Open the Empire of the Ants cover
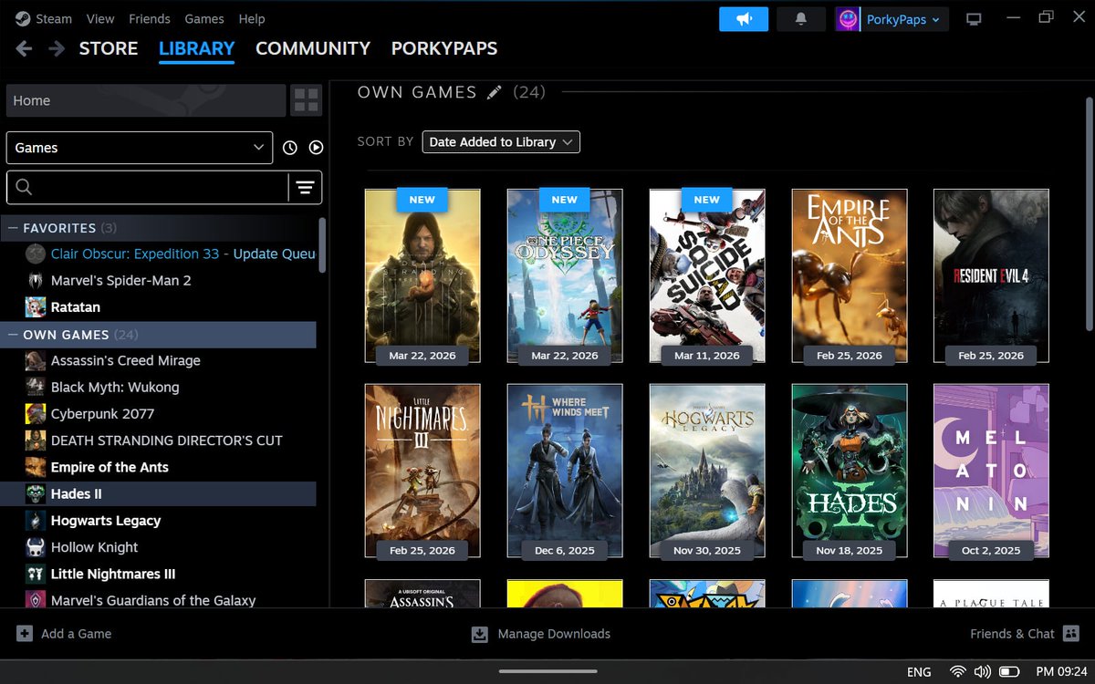 [850, 275]
